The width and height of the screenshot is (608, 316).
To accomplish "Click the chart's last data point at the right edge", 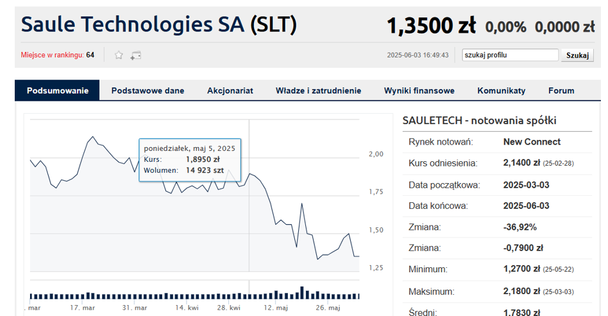I will [359, 256].
